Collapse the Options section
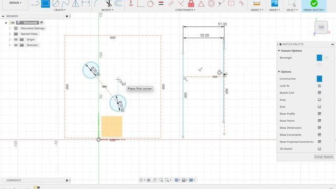 click(x=279, y=72)
